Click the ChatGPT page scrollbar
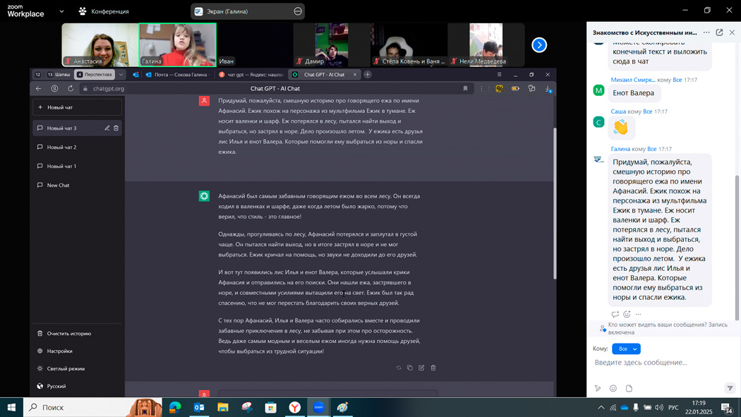Image resolution: width=741 pixels, height=417 pixels. click(555, 203)
